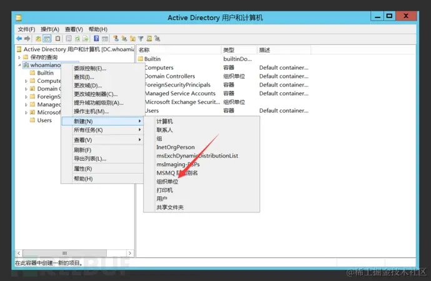The image size is (431, 281).
Task: Click the whoamianony domain icon in tree
Action: pyautogui.click(x=26, y=65)
